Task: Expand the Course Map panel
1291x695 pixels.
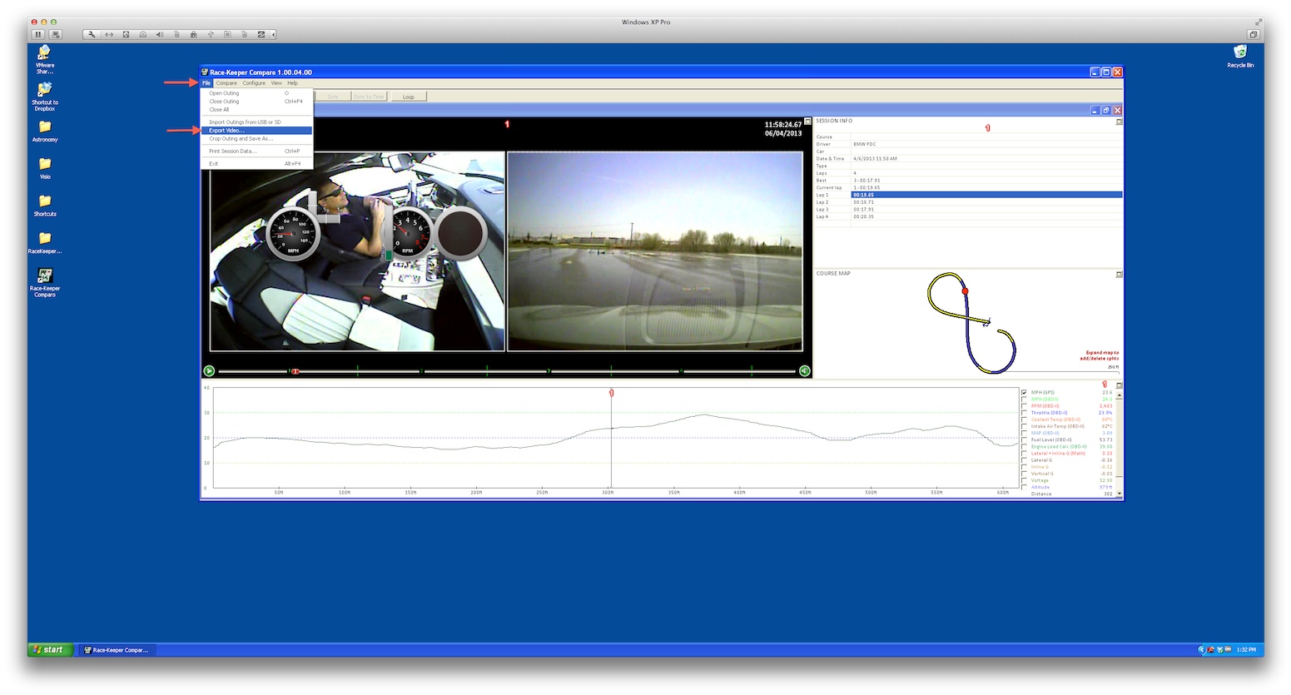Action: (x=1119, y=274)
